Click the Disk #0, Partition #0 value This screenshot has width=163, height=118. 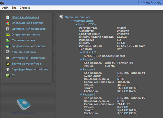click(119, 63)
